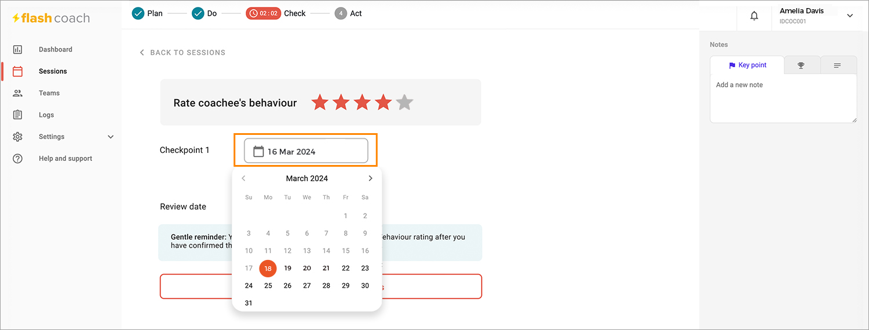Click the Plan step label

[155, 13]
